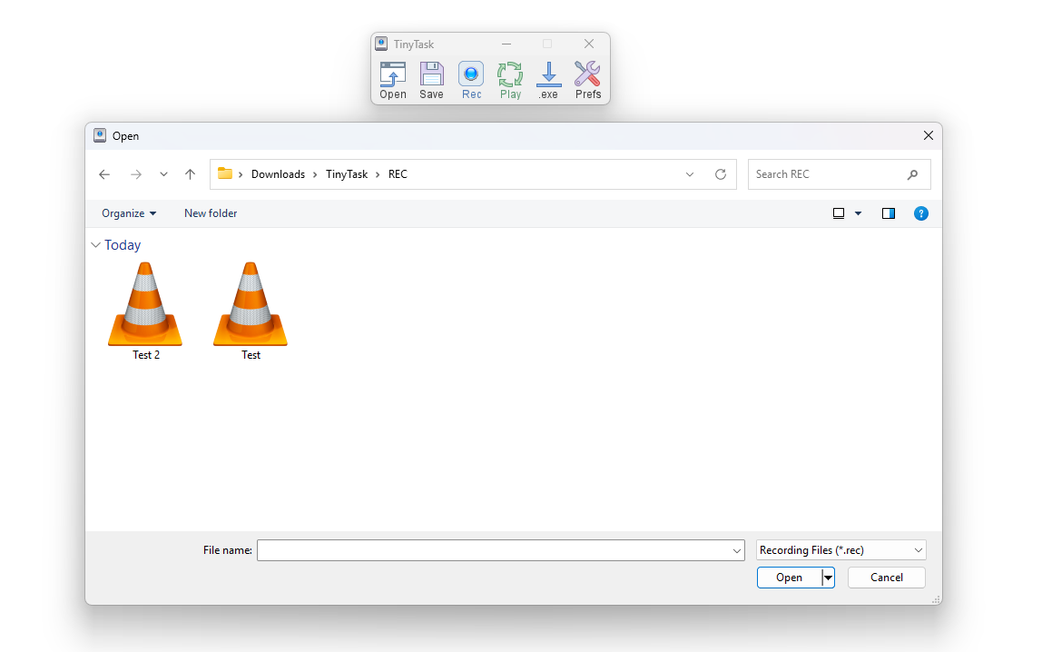Expand recent locations chevron
Image resolution: width=1042 pixels, height=652 pixels.
163,174
